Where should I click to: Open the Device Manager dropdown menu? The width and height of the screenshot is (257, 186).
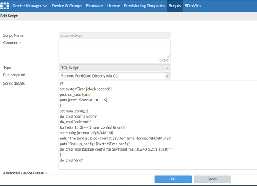[29, 6]
